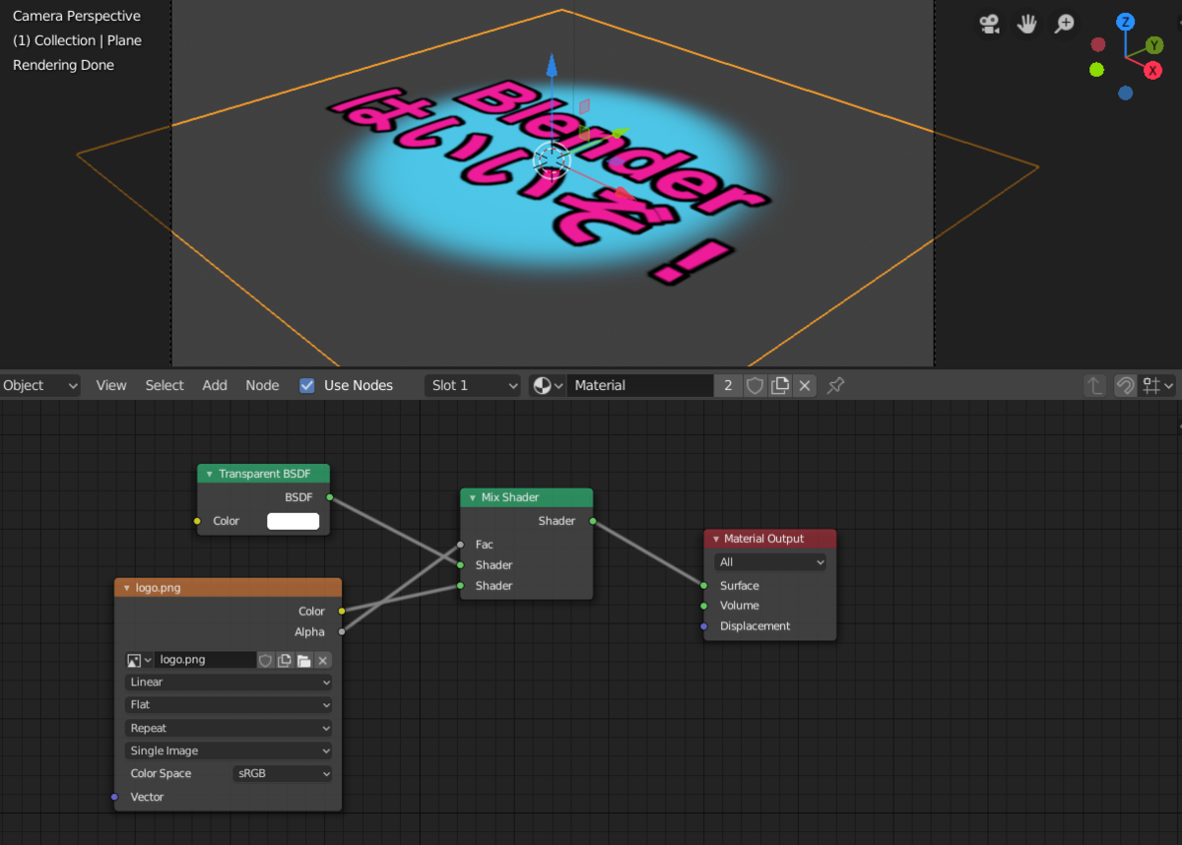
Task: Click the logo.png image name field
Action: click(205, 660)
